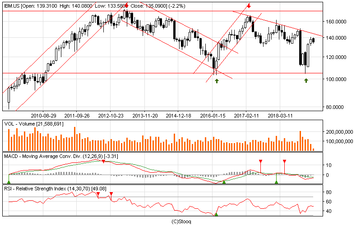Click the 2014-12-18 date label
Viewport: 361px width, 225px height.
click(x=178, y=116)
